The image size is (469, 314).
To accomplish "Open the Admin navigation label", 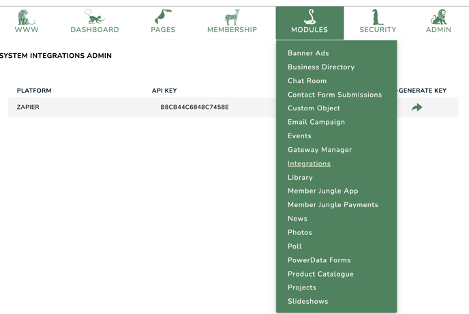I will (438, 29).
